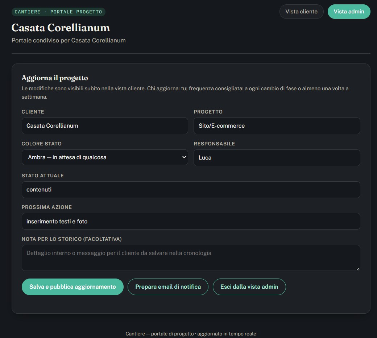Screen dimensions: 377x338
Task: Open the Colore stato dropdown
Action: click(x=105, y=157)
